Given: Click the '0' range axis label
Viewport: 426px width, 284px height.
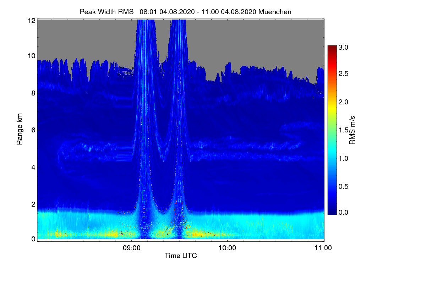Looking at the screenshot, I should pyautogui.click(x=33, y=239).
